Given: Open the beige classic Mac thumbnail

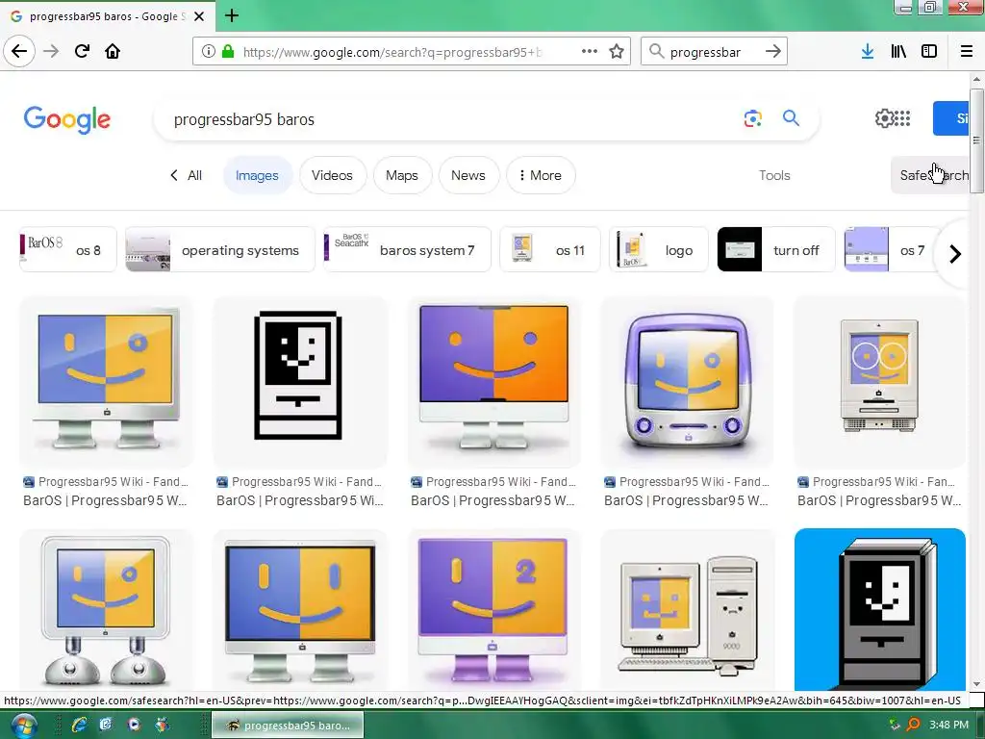Looking at the screenshot, I should [x=879, y=381].
